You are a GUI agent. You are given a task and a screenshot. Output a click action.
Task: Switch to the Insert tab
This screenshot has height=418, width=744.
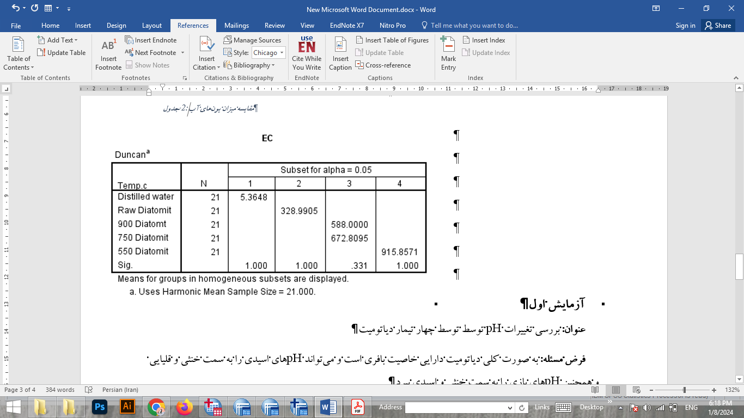click(x=83, y=26)
